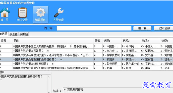
Task: Click answer cell C in row 1
Action: tap(98, 46)
